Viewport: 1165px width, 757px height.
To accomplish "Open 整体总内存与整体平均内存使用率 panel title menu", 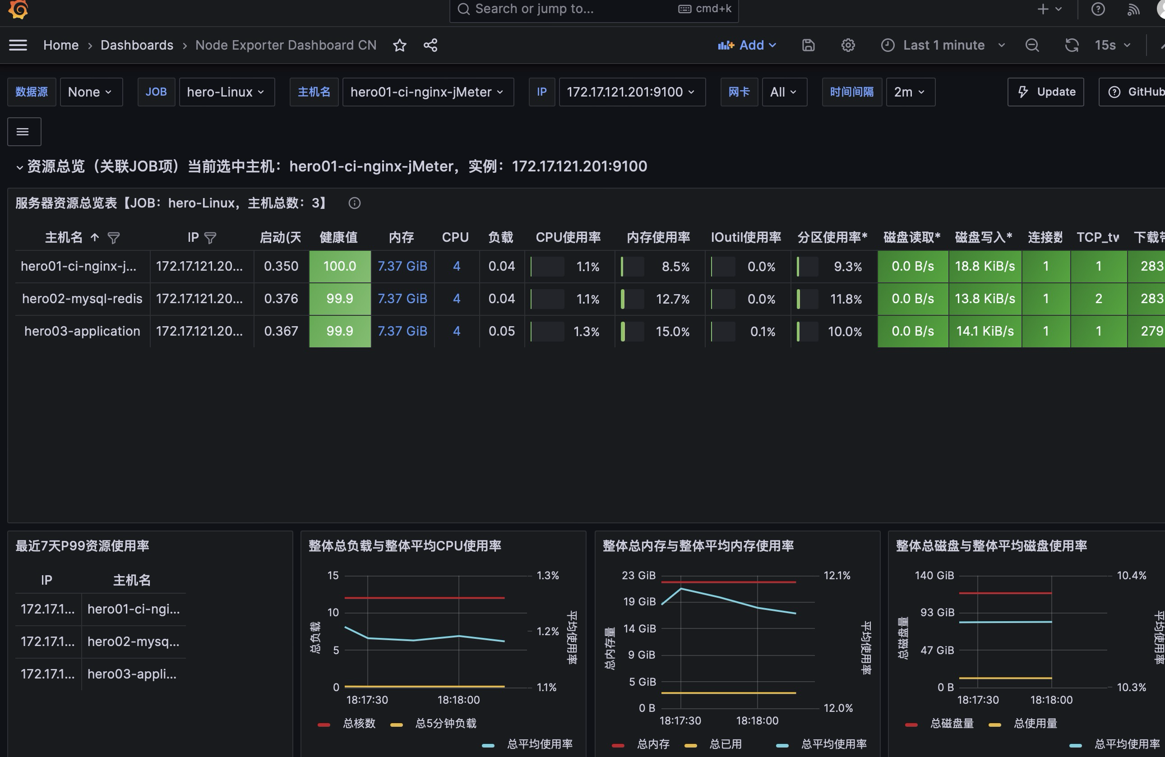I will (x=698, y=546).
